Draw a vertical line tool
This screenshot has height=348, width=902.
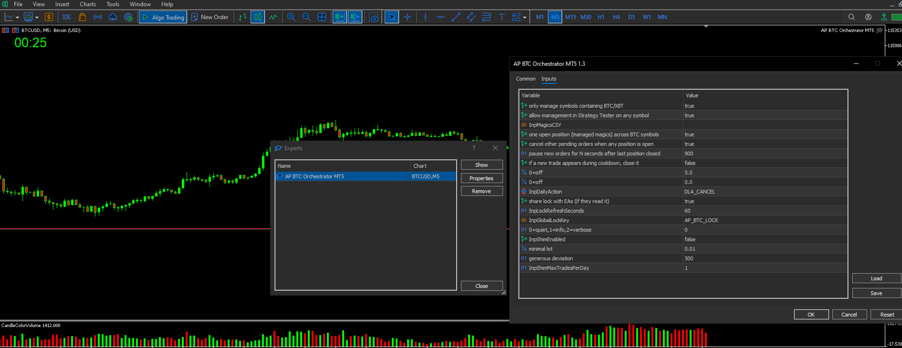[425, 17]
